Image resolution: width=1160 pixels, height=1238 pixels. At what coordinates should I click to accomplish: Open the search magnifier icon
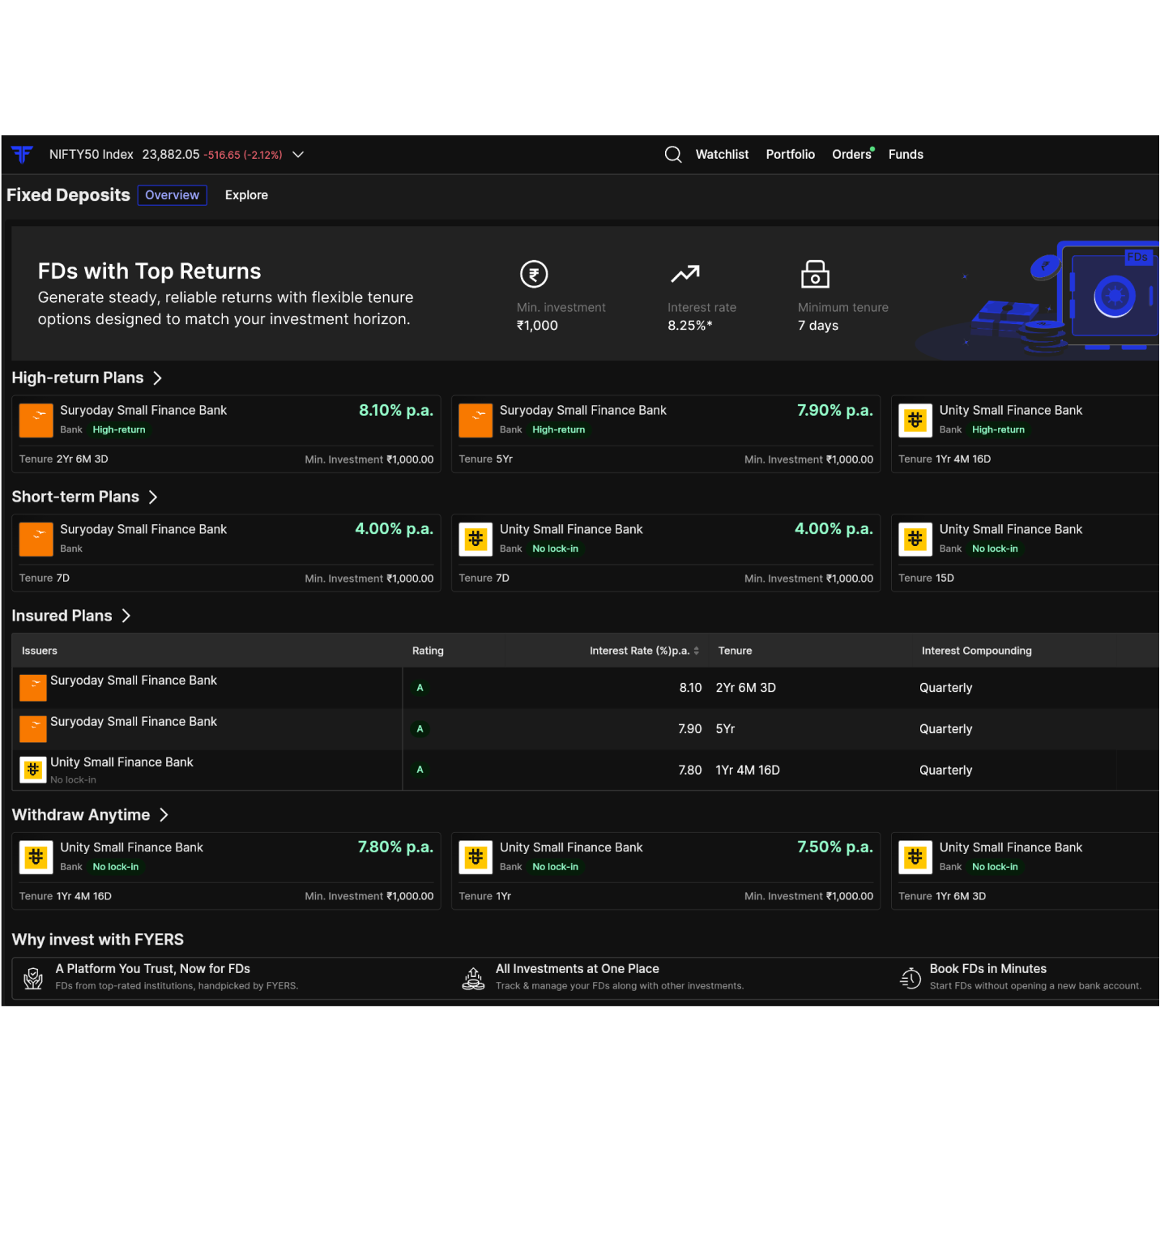(673, 154)
